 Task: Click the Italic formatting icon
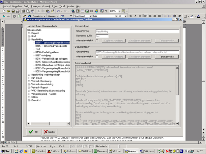[x=135, y=16]
